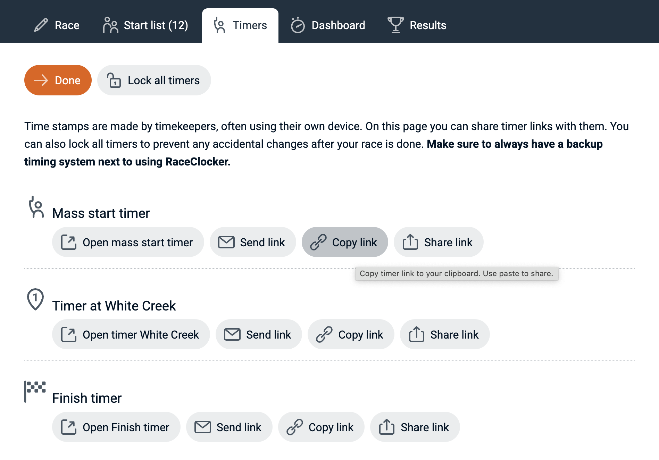Click the share icon in Finish timer Share link
Screen dimensions: 659x460
coord(386,427)
